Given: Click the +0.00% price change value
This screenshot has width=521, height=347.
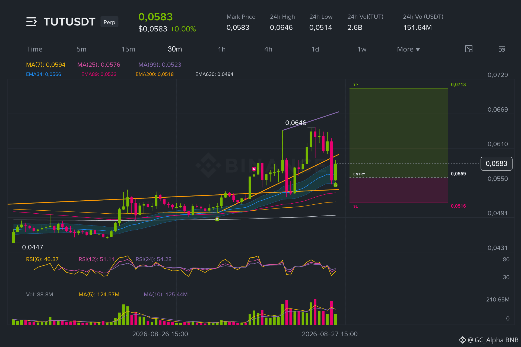Looking at the screenshot, I should (183, 29).
